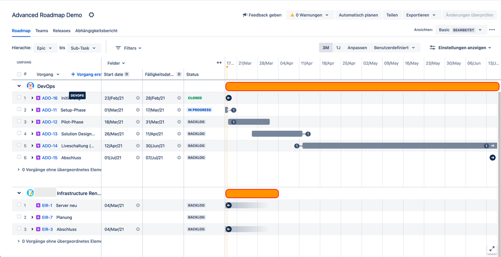The height and width of the screenshot is (257, 501).
Task: Click the Teilen share button
Action: pos(392,15)
